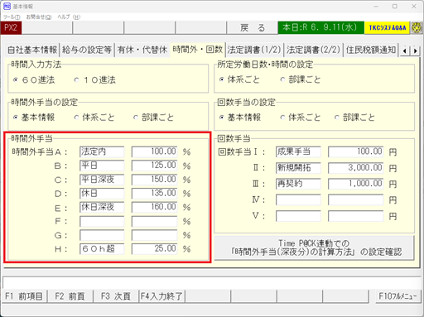Click empty rate field in row G
The height and width of the screenshot is (317, 424).
[x=155, y=235]
